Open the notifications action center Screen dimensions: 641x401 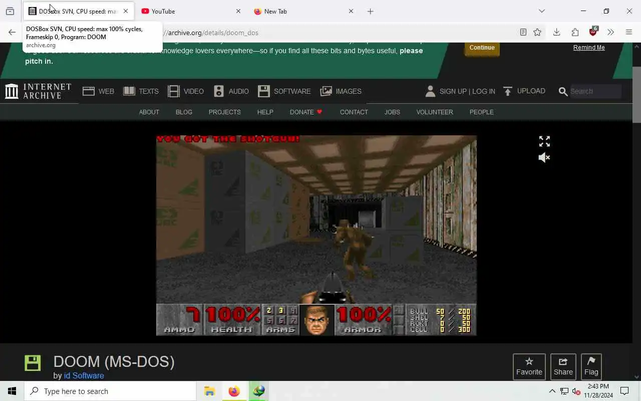(x=624, y=391)
